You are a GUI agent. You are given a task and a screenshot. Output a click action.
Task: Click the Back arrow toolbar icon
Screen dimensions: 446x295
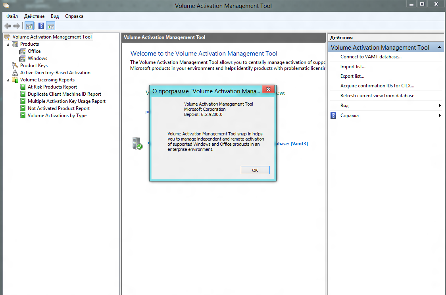tap(7, 26)
